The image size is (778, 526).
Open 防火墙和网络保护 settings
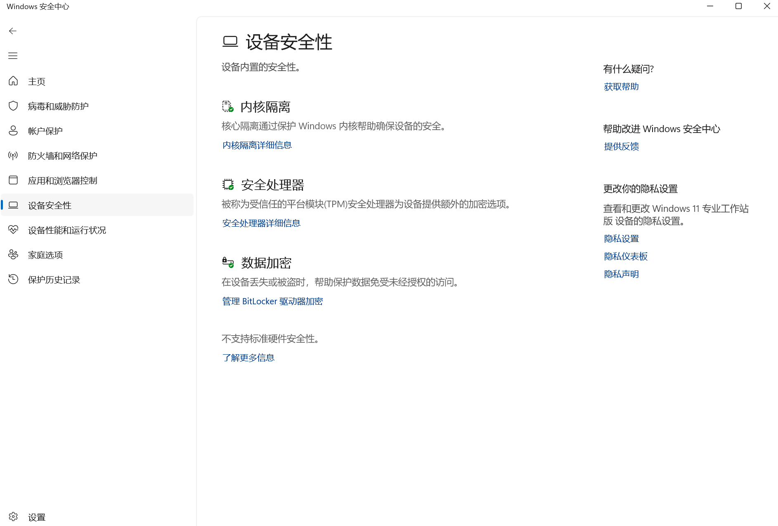[x=62, y=155]
